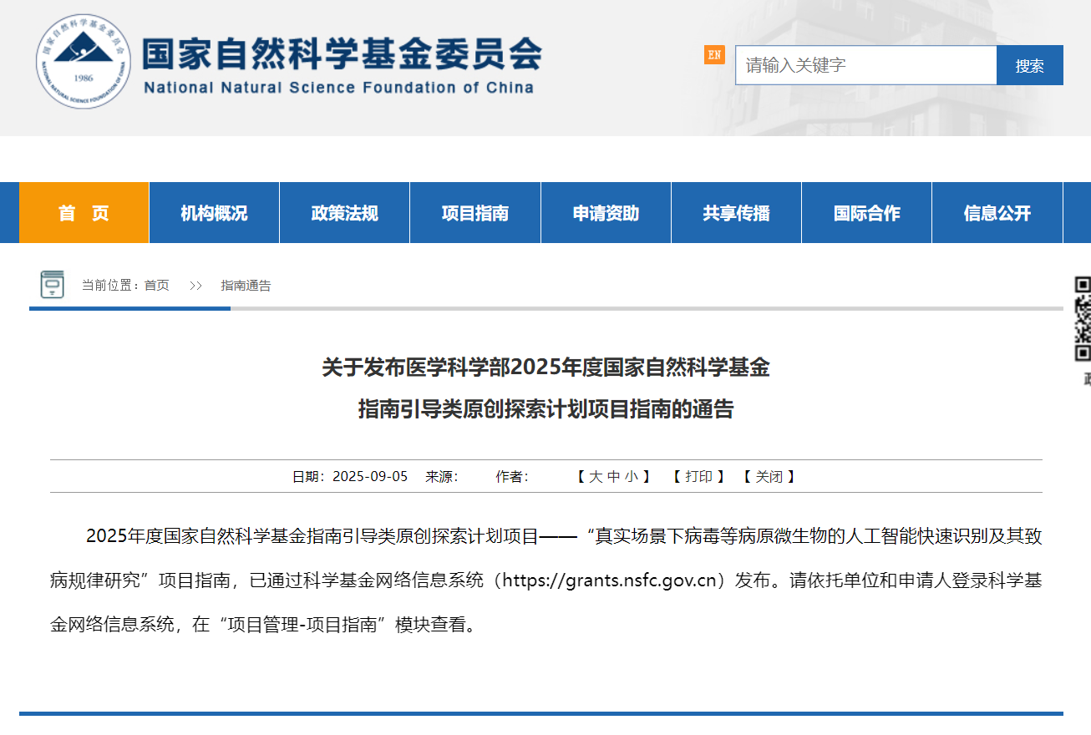Open the 申请资助 navigation menu
This screenshot has width=1091, height=735.
(x=606, y=213)
